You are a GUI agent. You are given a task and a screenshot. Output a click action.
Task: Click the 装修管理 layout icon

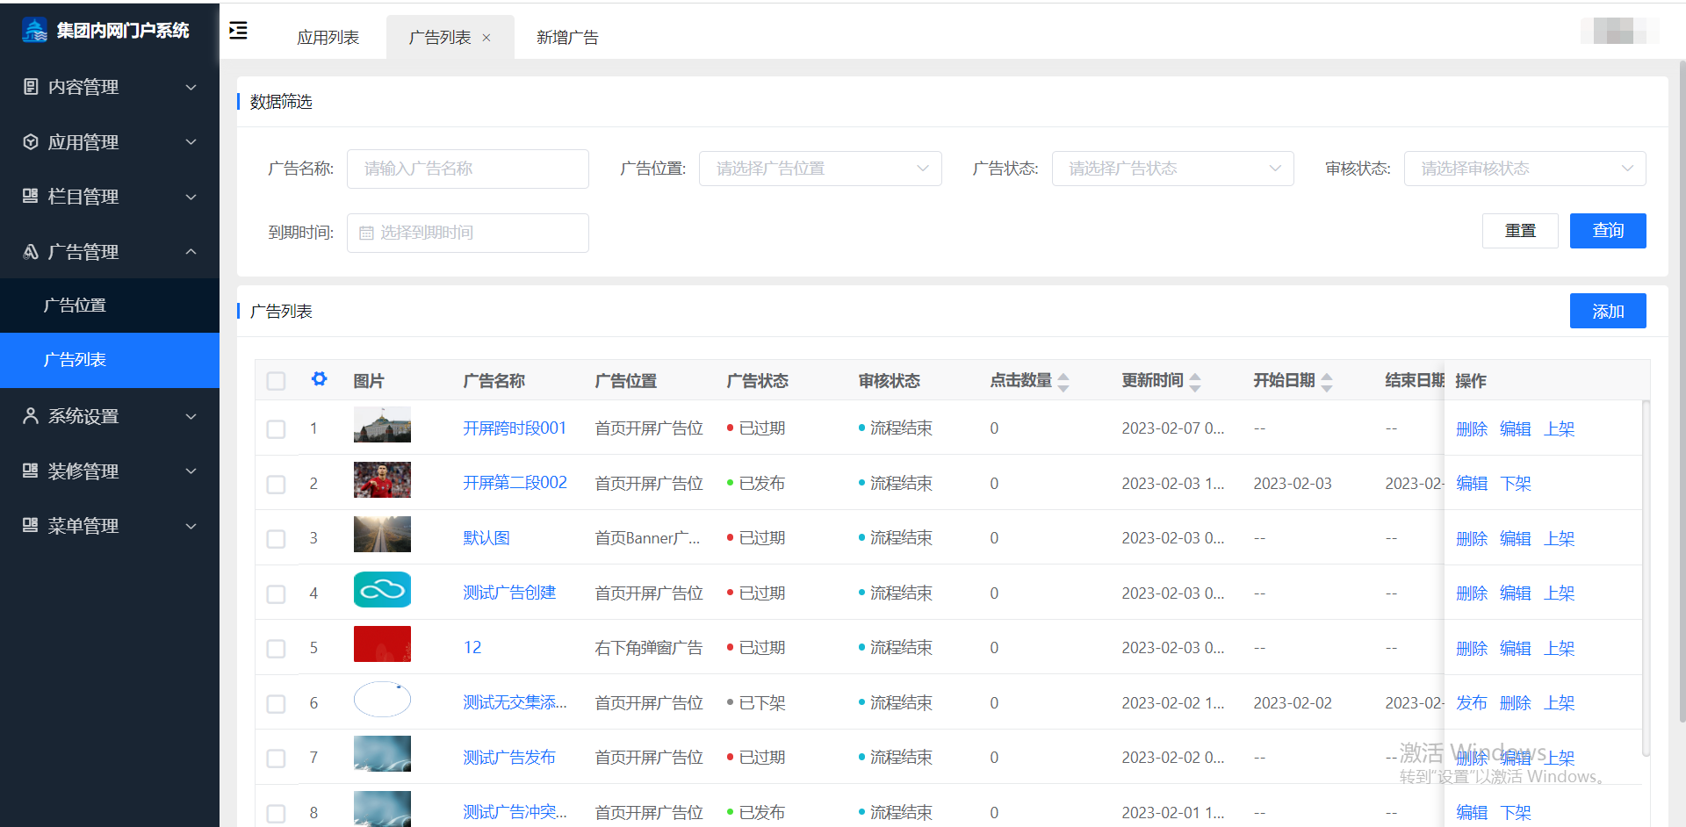[31, 471]
